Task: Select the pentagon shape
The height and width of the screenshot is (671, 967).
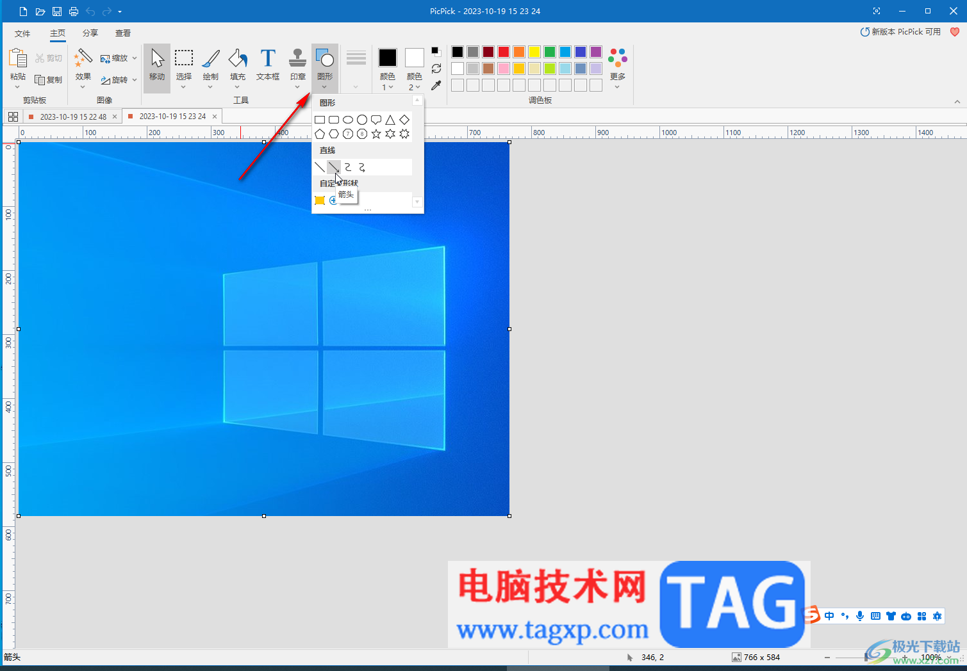Action: [x=320, y=134]
